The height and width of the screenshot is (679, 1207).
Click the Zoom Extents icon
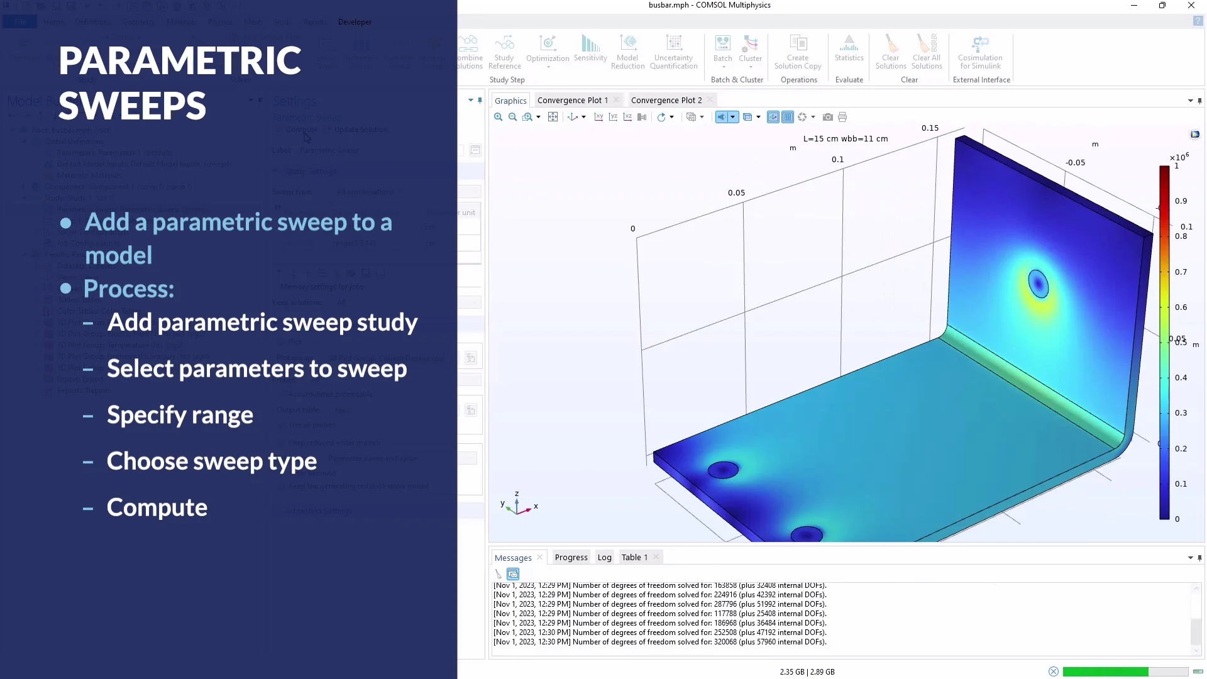click(553, 117)
